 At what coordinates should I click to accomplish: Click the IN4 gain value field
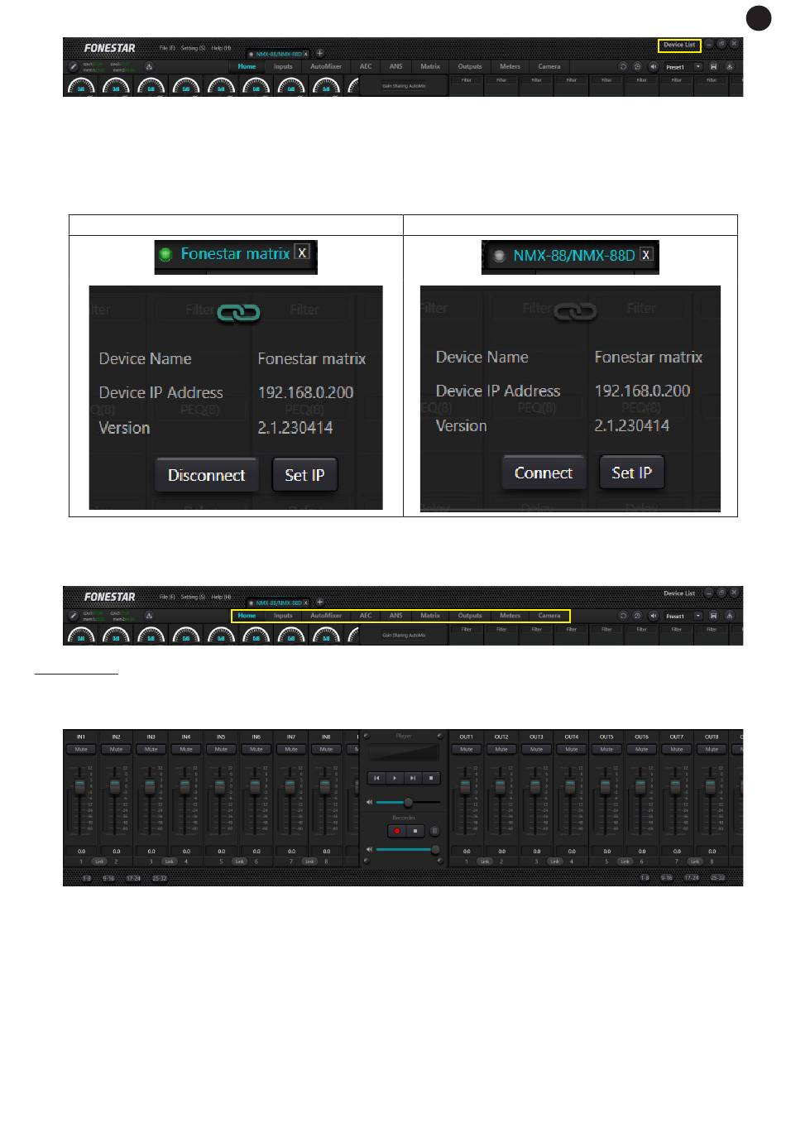[x=186, y=851]
